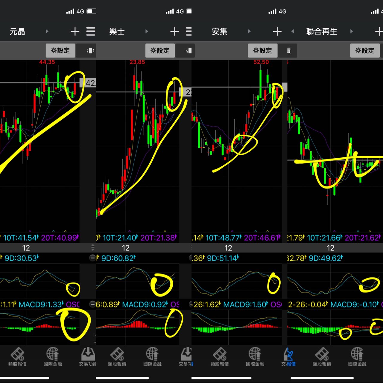
Task: Open 交易功能 tray icon under 元晶 chart
Action: pos(88,356)
